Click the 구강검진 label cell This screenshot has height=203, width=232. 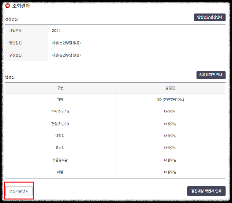click(27, 55)
